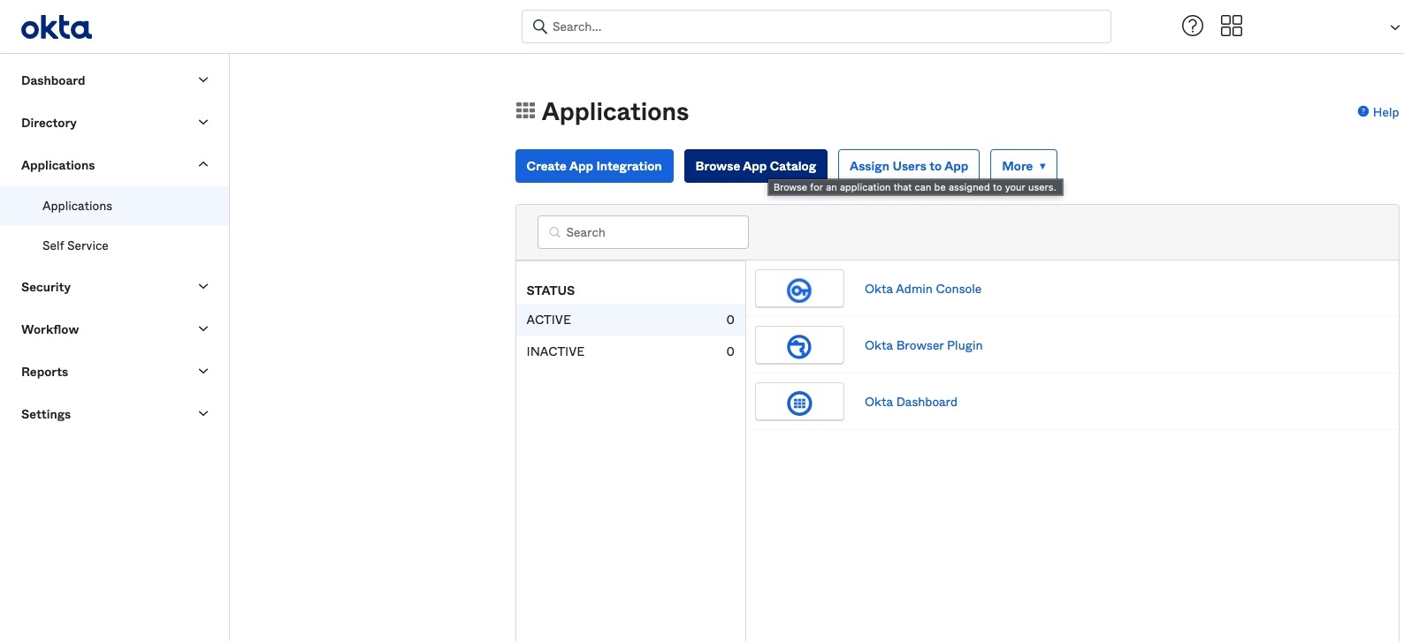Click the Applications heading grid icon

pos(525,111)
